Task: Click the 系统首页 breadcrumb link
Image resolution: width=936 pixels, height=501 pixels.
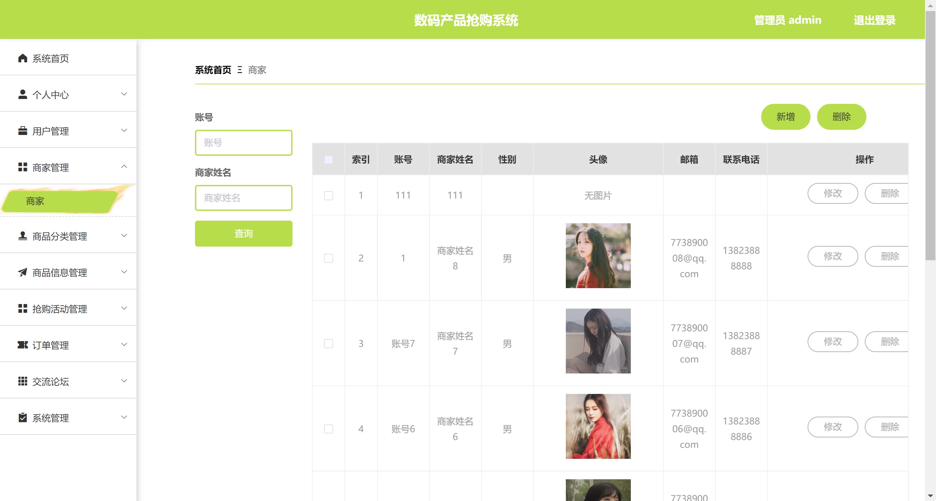Action: pos(213,70)
